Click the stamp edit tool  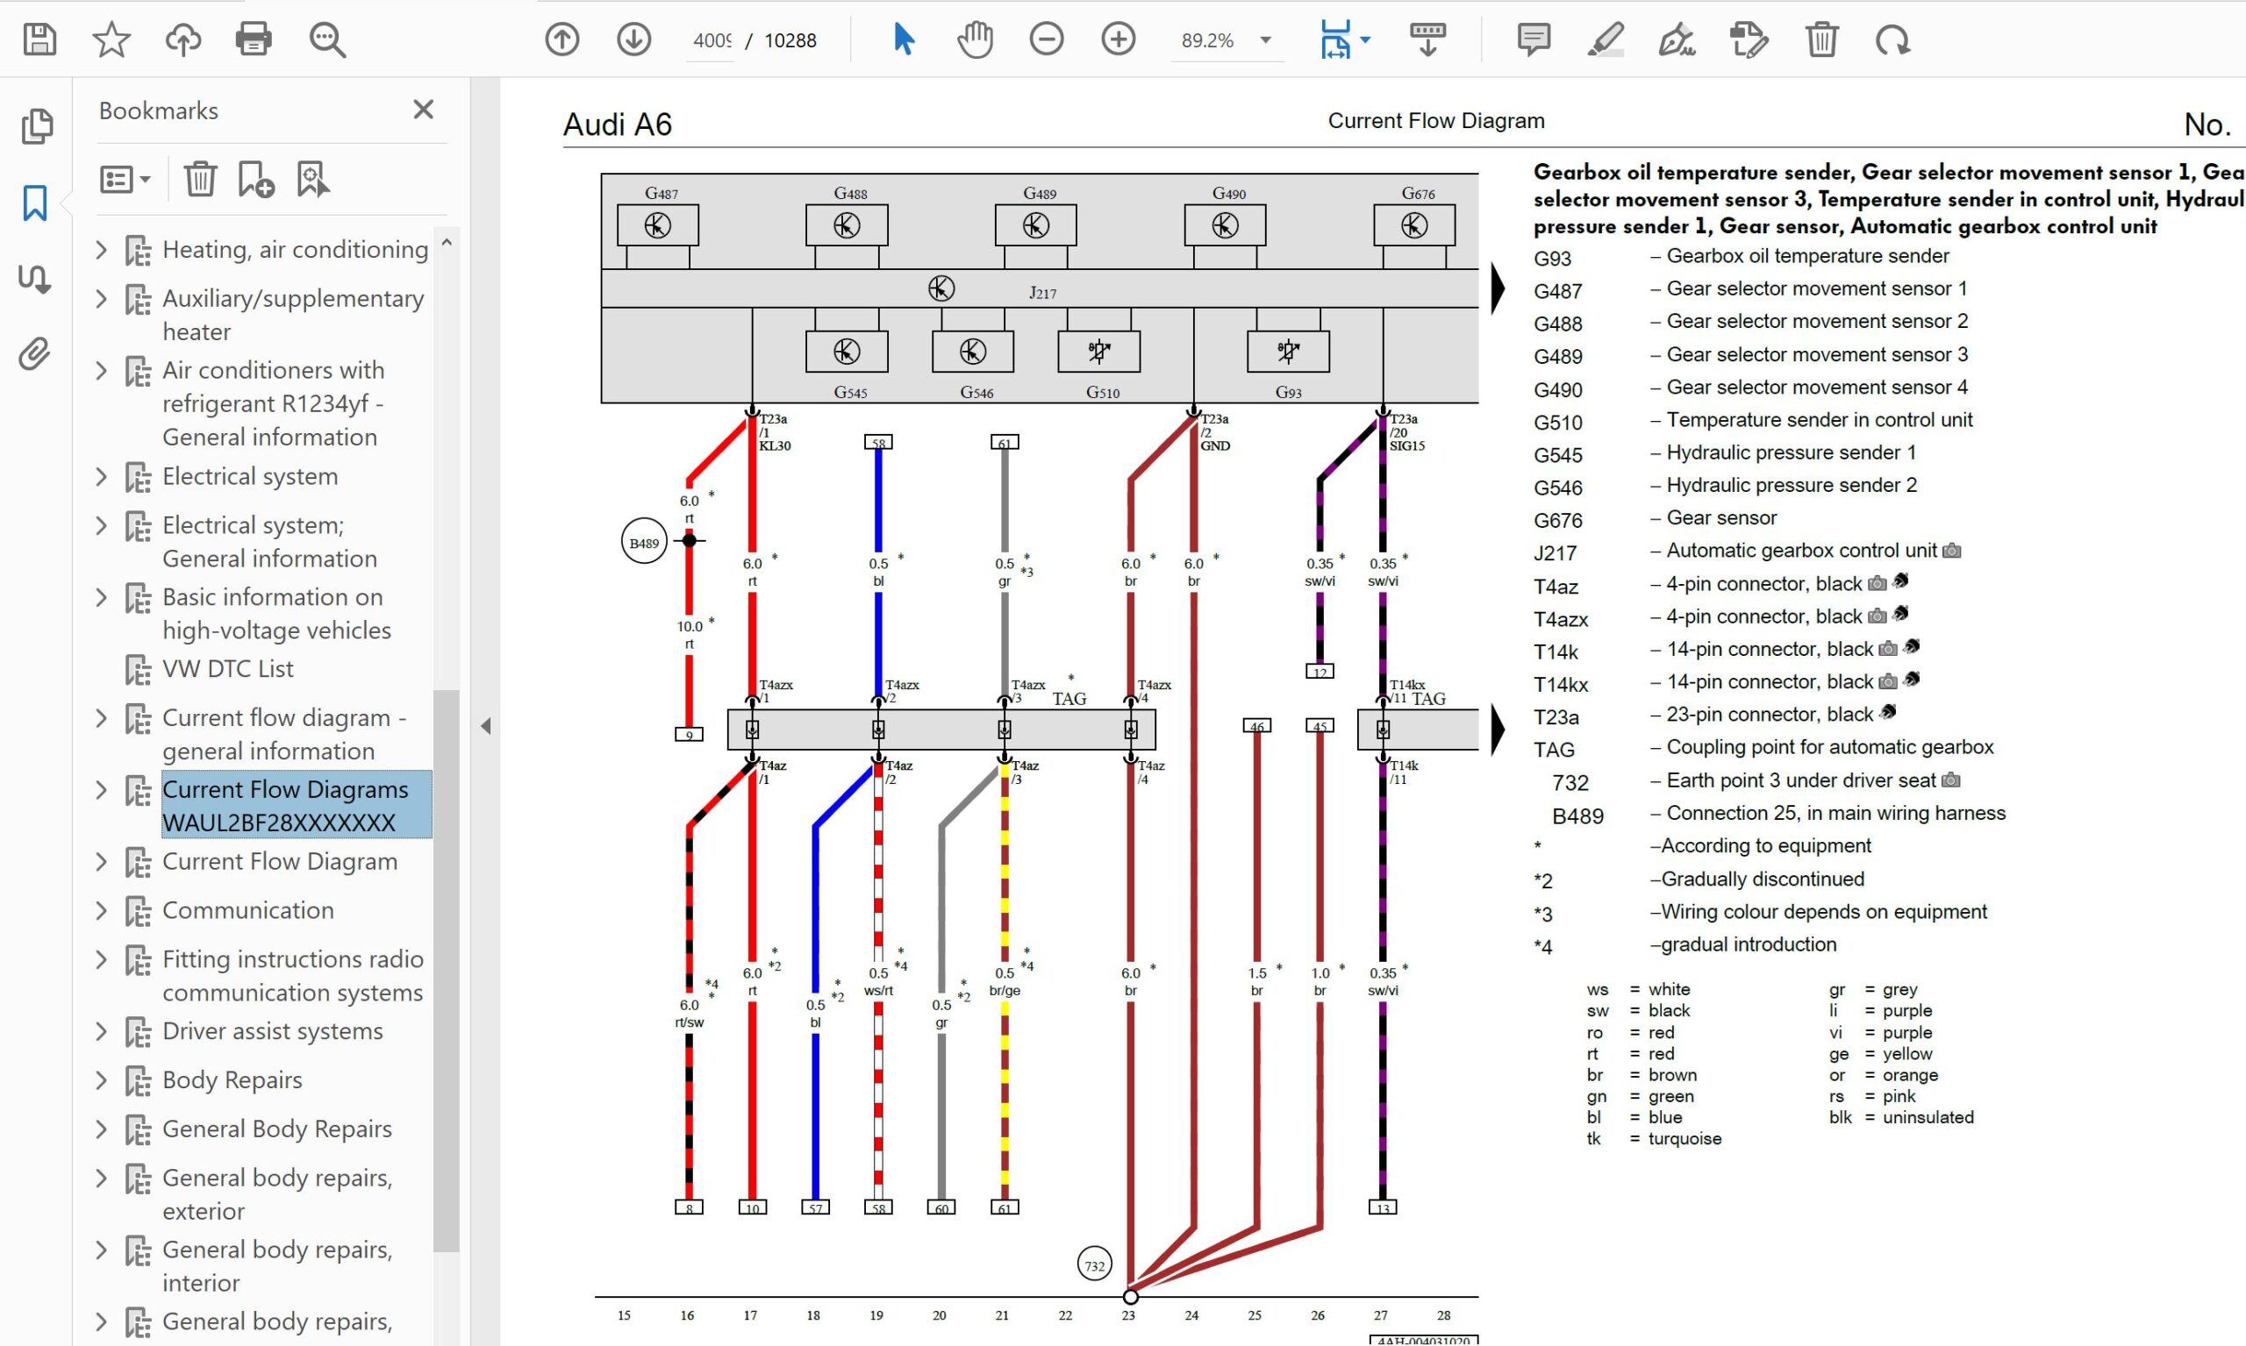(x=1749, y=40)
